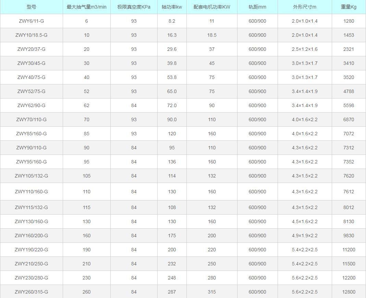Screen dimensions: 366x298
Task: Click shaft power value 287
Action: tap(172, 292)
